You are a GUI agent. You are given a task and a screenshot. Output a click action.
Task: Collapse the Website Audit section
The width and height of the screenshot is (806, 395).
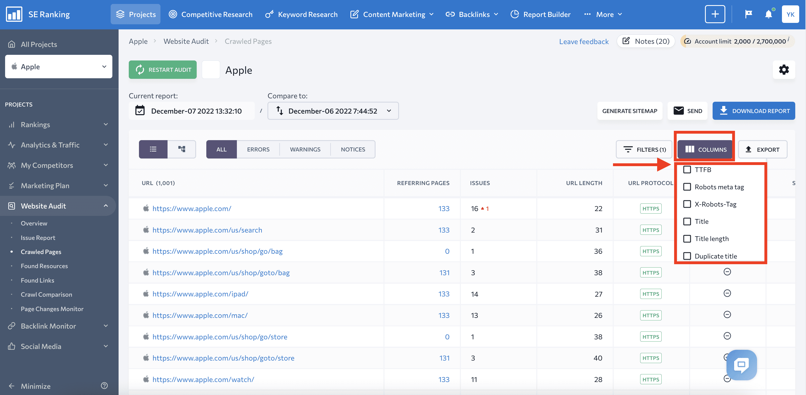tap(106, 206)
